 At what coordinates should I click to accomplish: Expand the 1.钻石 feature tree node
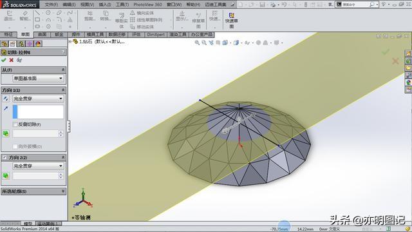pyautogui.click(x=70, y=41)
